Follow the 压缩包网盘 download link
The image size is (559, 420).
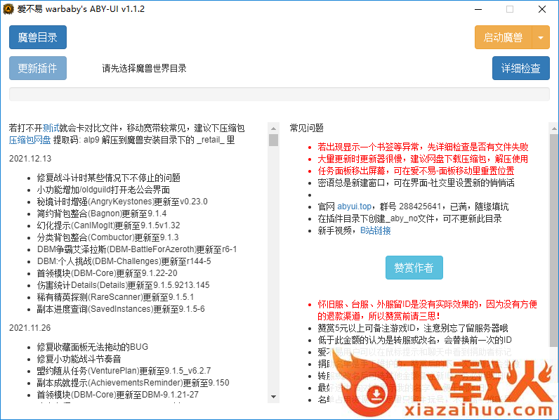pyautogui.click(x=29, y=140)
